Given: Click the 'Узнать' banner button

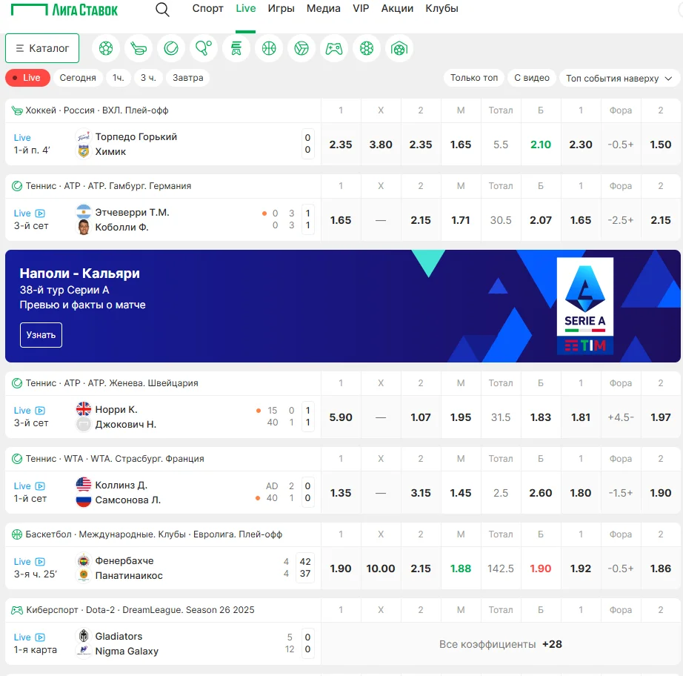Looking at the screenshot, I should pos(41,335).
